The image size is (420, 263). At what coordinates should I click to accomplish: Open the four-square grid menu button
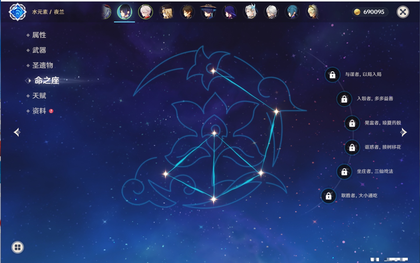17,247
